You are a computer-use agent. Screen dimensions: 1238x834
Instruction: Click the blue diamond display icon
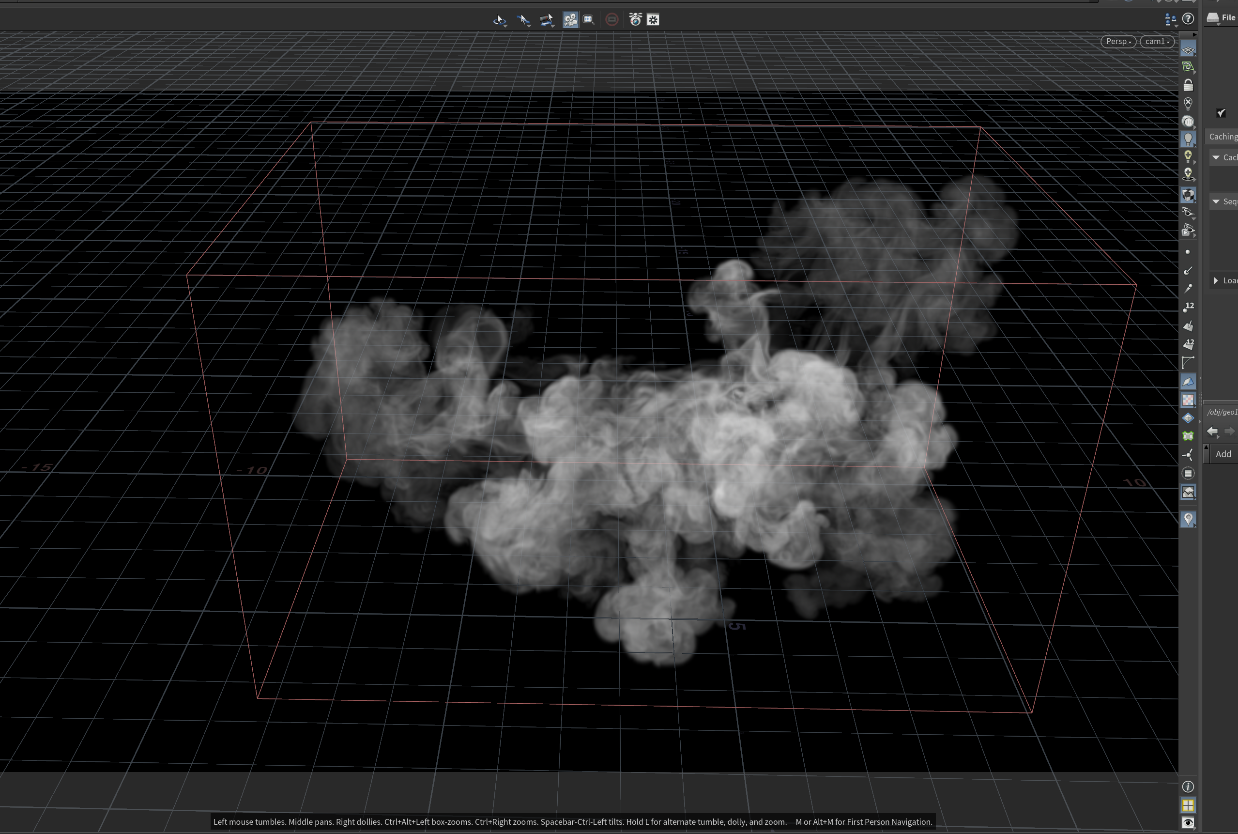coord(1188,418)
